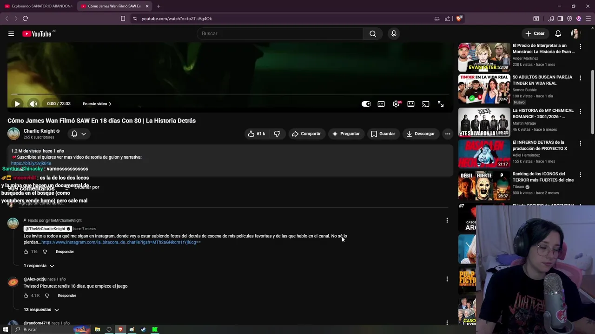Click Responder under the pinned comment
Screen dimensions: 595x334
[x=65, y=251]
